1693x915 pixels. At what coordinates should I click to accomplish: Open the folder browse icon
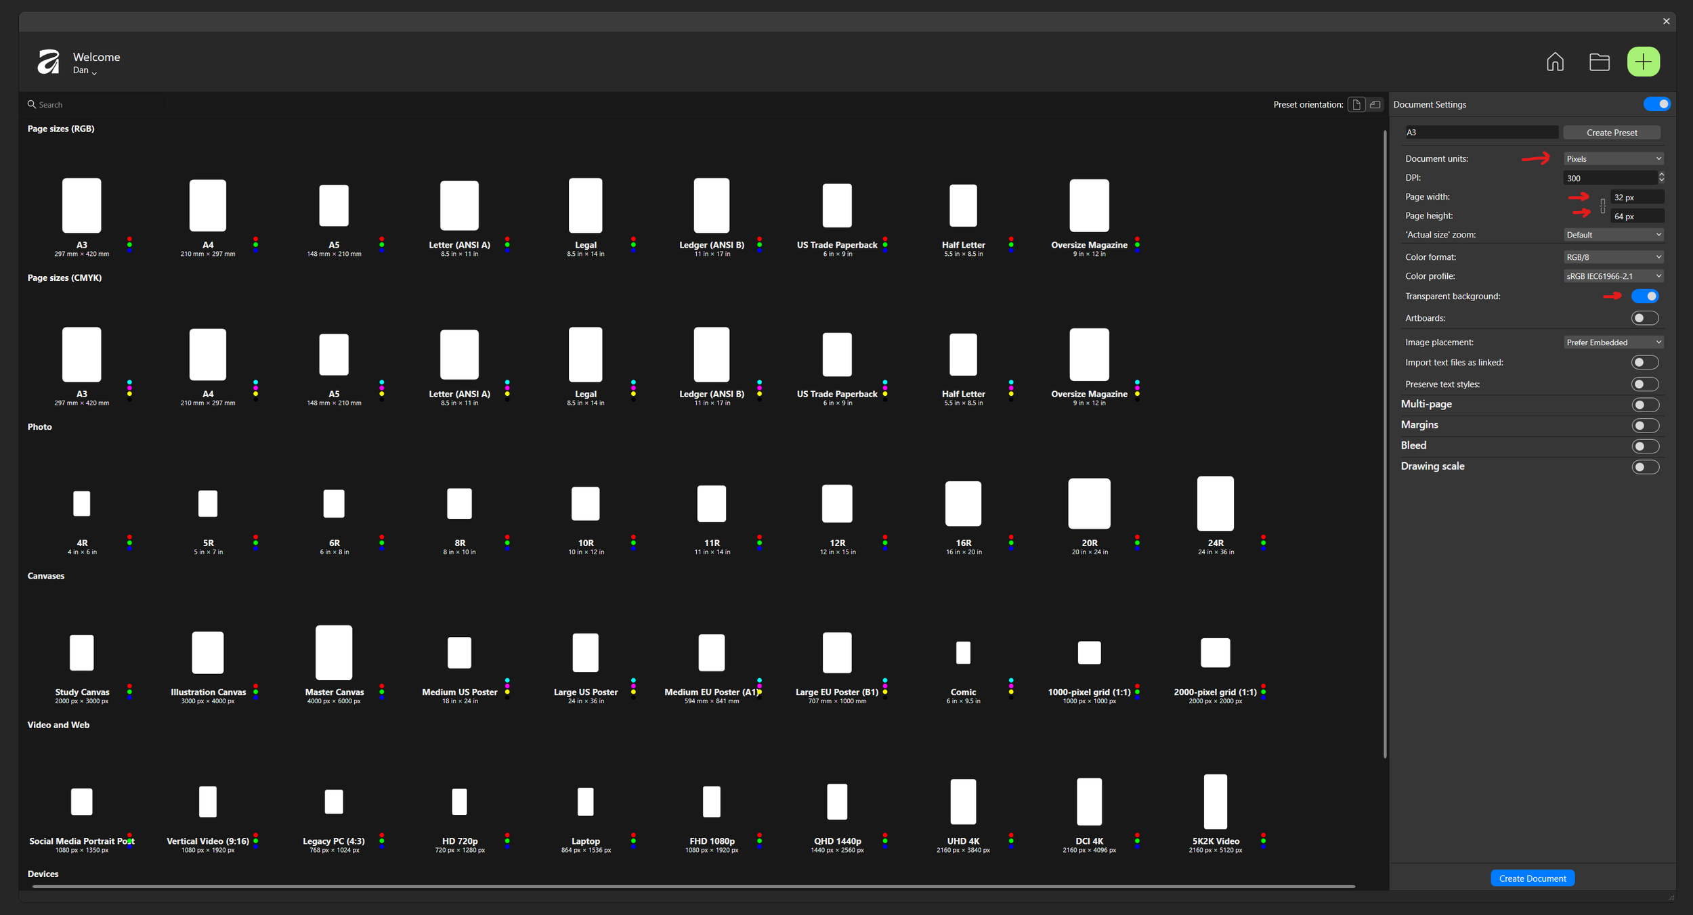coord(1599,62)
